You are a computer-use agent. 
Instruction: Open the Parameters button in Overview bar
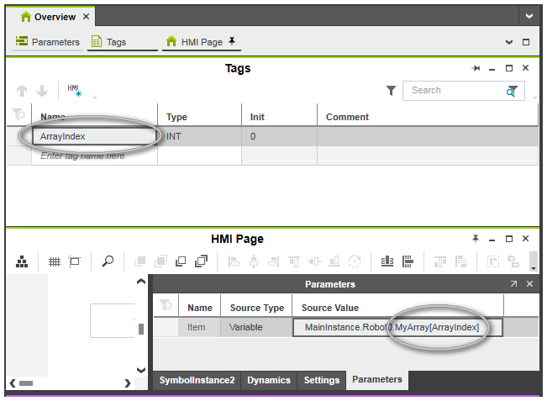coord(48,42)
